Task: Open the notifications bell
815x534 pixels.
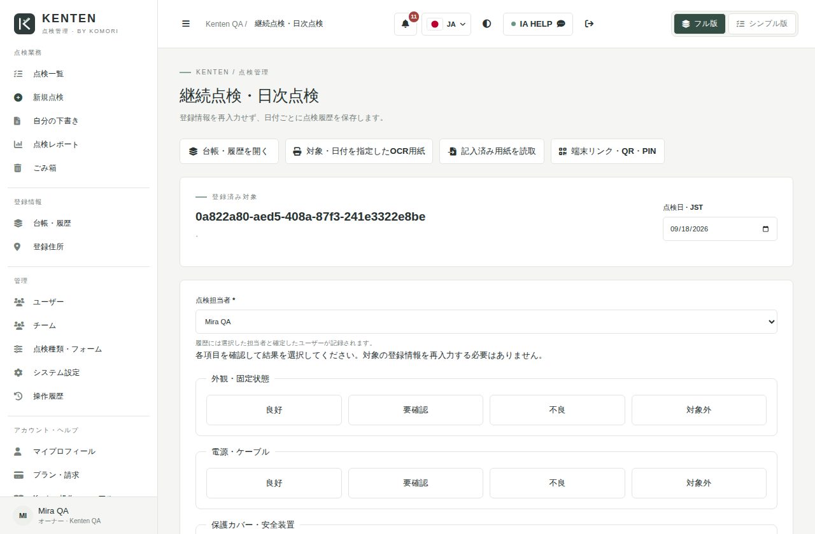Action: [406, 24]
